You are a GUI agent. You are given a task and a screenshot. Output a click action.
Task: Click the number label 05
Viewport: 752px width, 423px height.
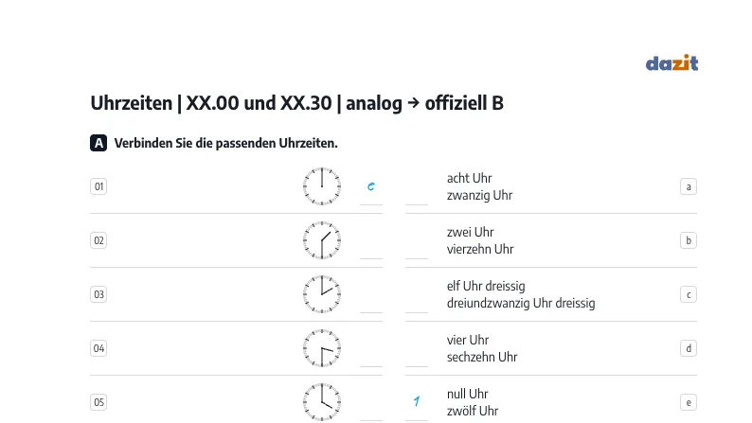[x=98, y=402]
